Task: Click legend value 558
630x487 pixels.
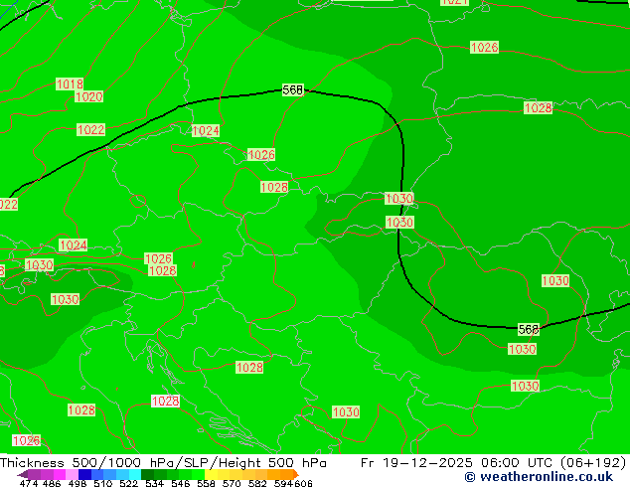Action: tap(206, 483)
